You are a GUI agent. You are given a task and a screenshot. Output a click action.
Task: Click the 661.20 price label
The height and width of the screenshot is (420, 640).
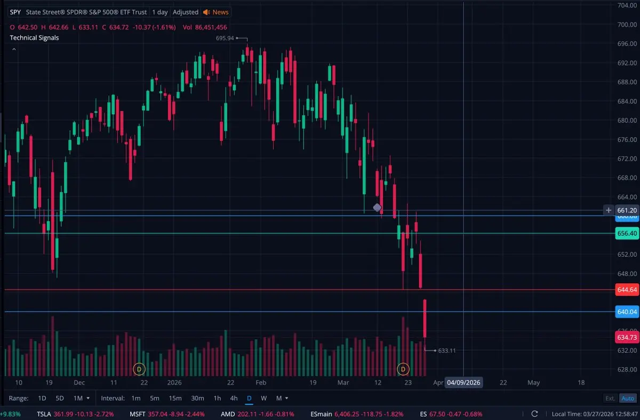(627, 210)
